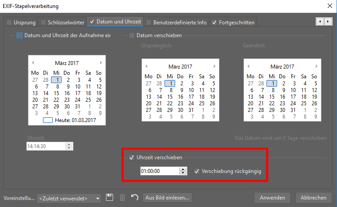Disable the Uhrzeit verschieben checkbox
Screen dimensions: 337x207
click(x=132, y=157)
